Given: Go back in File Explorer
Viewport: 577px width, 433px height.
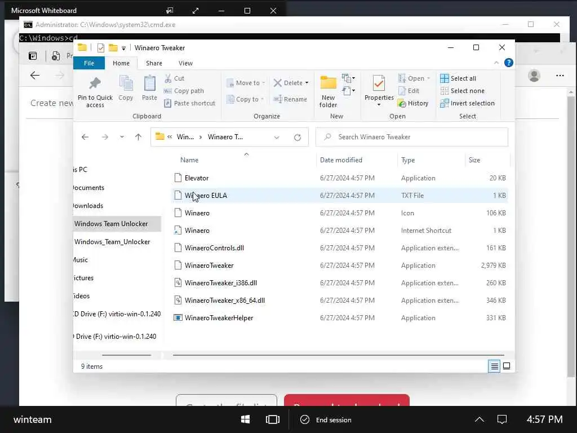Looking at the screenshot, I should click(85, 137).
